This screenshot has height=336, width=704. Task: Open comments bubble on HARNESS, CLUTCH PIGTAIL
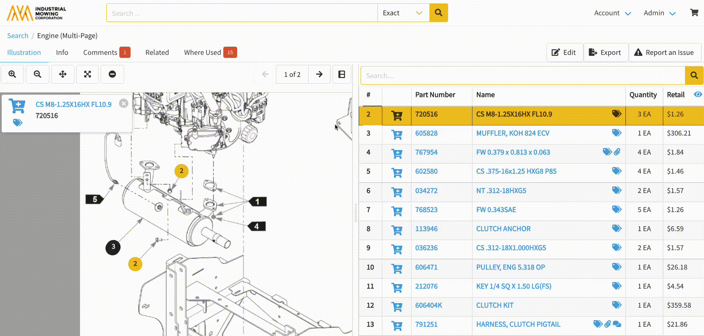[617, 324]
